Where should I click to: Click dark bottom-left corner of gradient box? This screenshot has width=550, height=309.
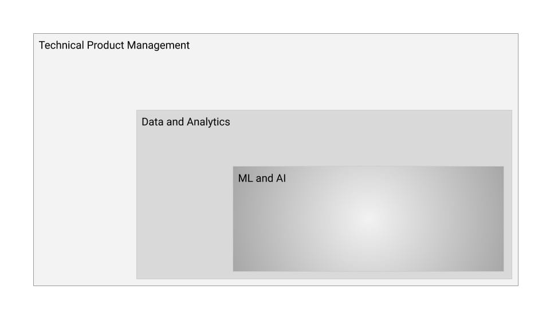point(237,267)
